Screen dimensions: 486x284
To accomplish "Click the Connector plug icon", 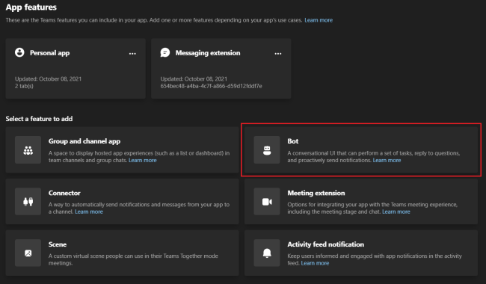I will point(28,201).
